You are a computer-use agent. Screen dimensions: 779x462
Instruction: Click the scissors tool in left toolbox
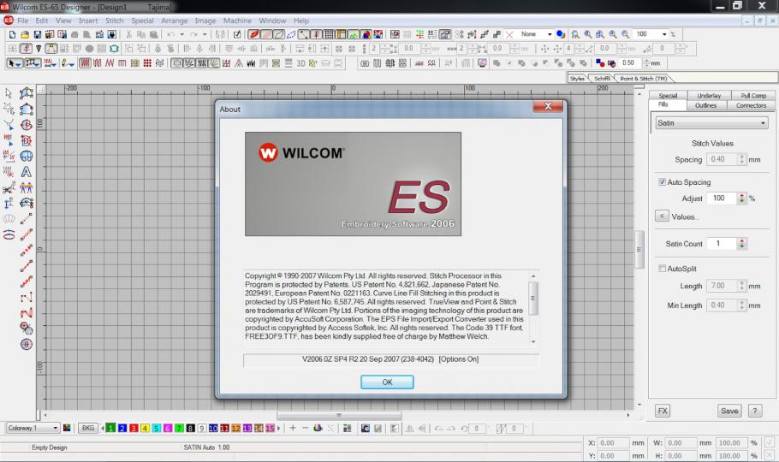9,187
